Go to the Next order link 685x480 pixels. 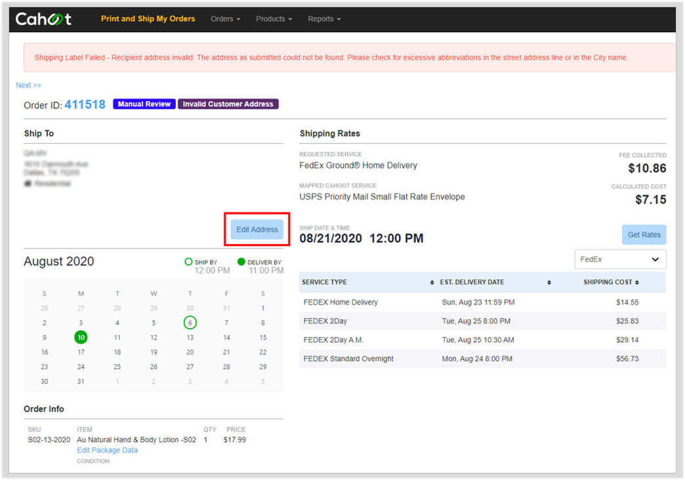[x=28, y=85]
